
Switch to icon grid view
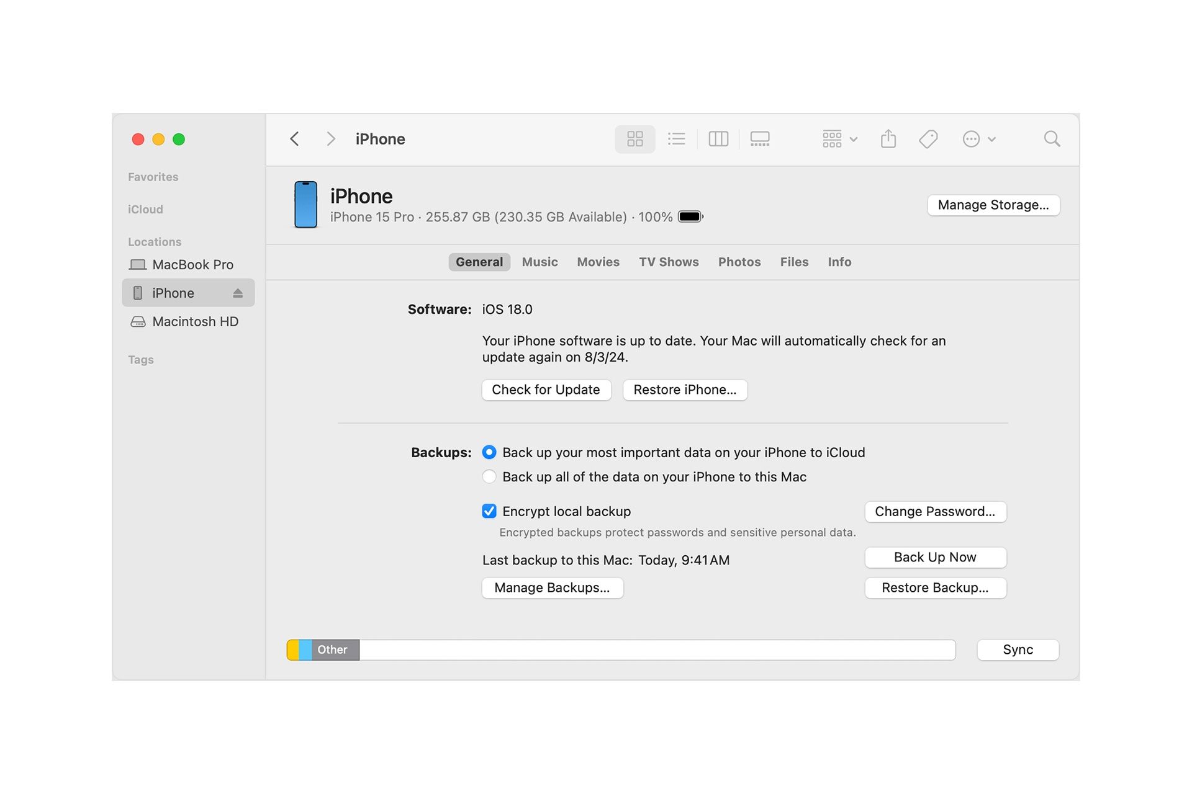point(634,139)
